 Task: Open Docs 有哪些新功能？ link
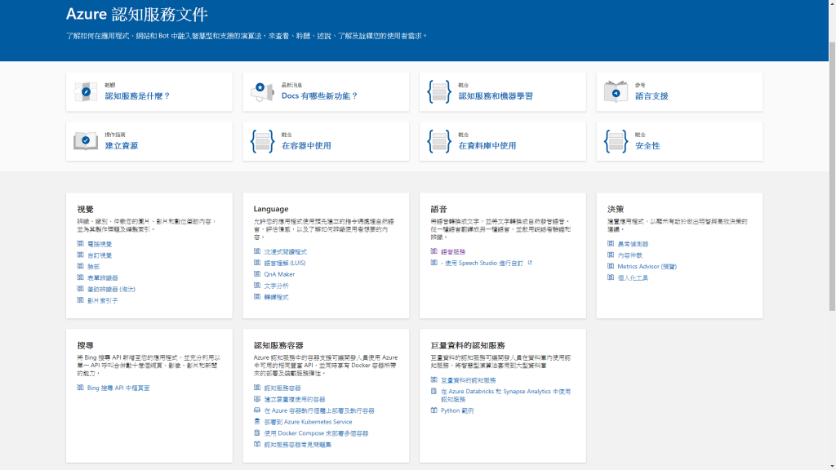pos(320,96)
